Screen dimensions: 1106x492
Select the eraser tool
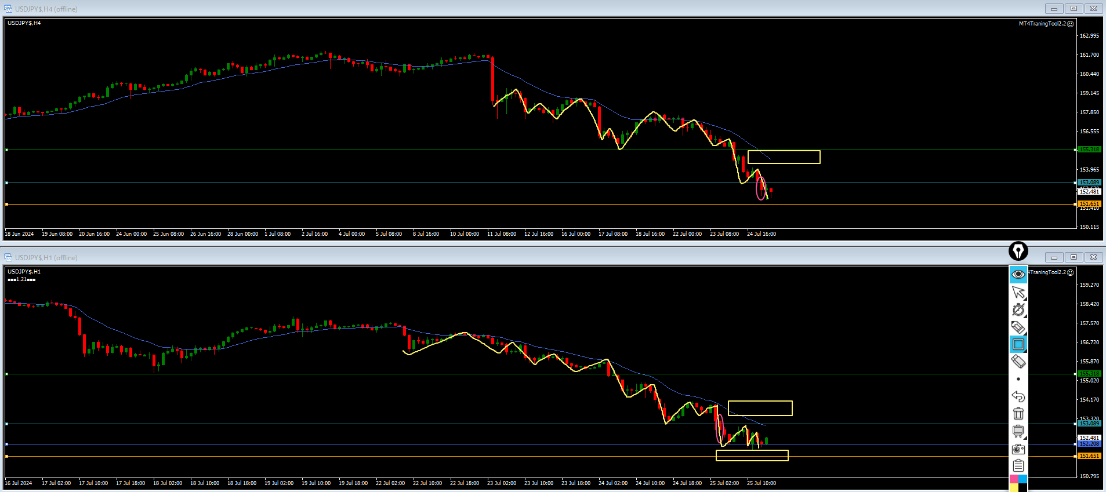click(x=1018, y=362)
